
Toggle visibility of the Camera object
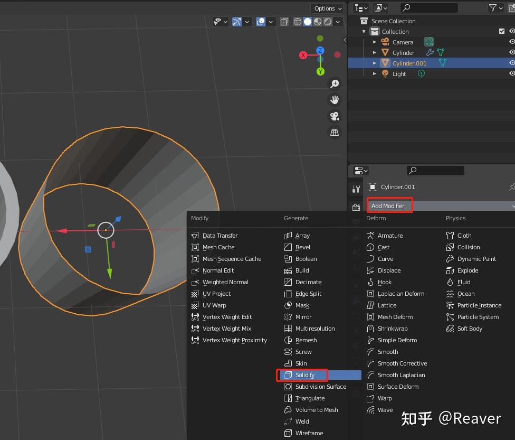(511, 42)
